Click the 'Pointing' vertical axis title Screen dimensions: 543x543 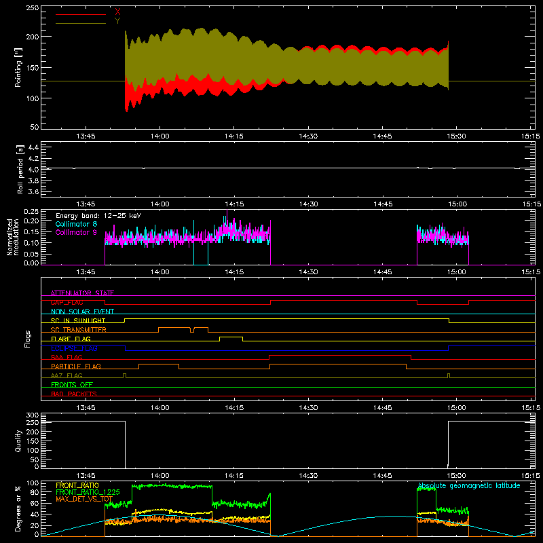tap(18, 67)
